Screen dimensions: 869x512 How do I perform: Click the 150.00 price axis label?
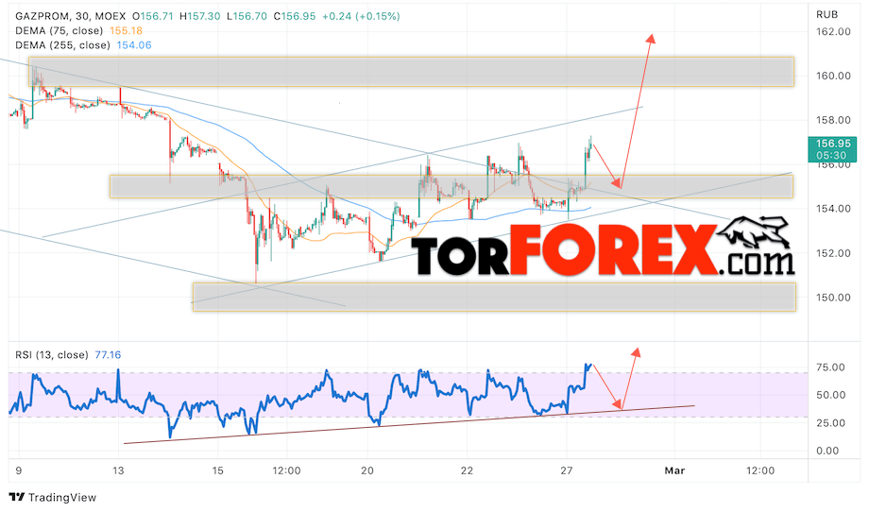point(833,298)
